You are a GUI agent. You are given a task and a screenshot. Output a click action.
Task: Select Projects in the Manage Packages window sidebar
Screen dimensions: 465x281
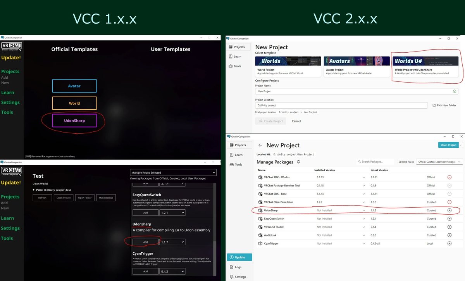coord(239,145)
